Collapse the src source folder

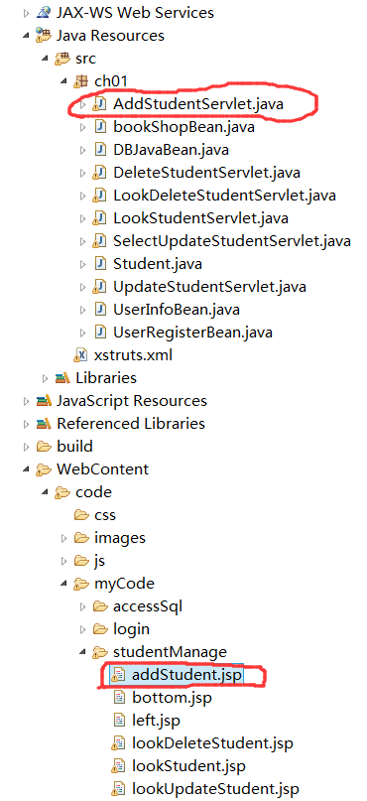pos(46,59)
